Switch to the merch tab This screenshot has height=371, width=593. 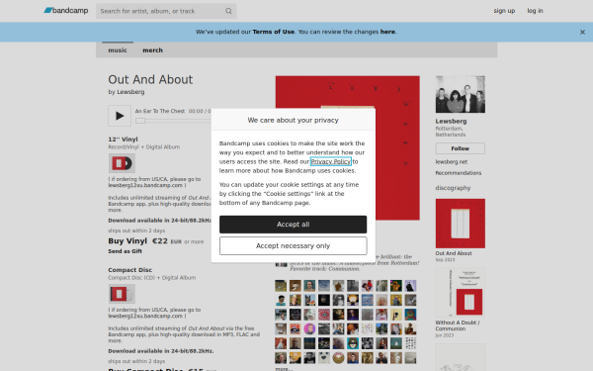pyautogui.click(x=152, y=50)
